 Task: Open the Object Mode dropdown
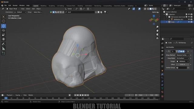pyautogui.click(x=13, y=9)
